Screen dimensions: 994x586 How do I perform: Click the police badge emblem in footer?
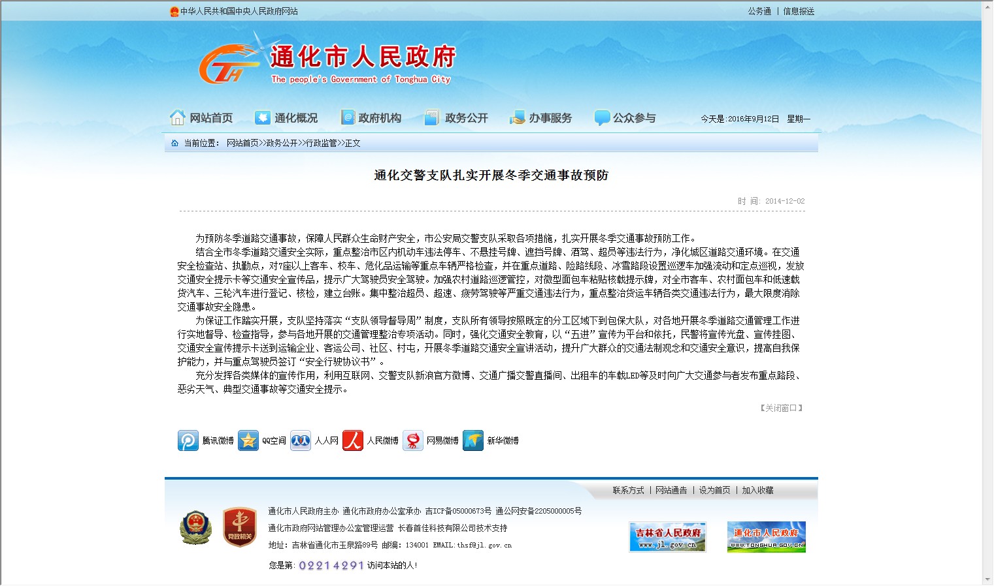coord(195,527)
